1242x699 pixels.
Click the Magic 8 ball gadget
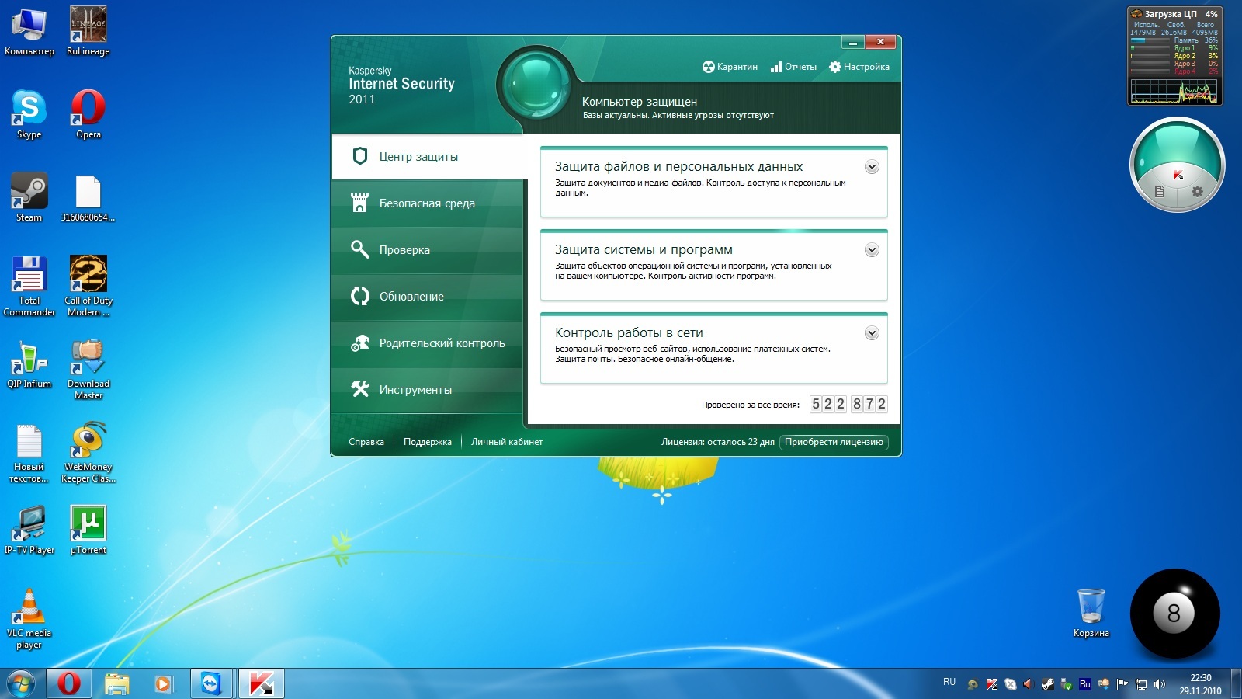[1174, 614]
